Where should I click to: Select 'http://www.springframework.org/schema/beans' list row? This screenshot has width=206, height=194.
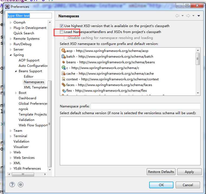(128, 62)
